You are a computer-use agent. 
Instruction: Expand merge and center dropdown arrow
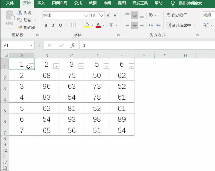click(x=195, y=25)
